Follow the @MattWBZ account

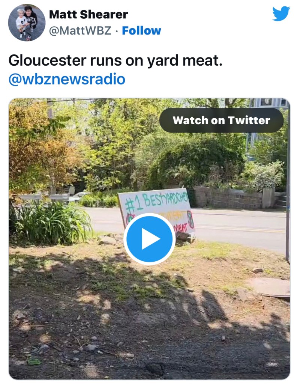click(141, 30)
